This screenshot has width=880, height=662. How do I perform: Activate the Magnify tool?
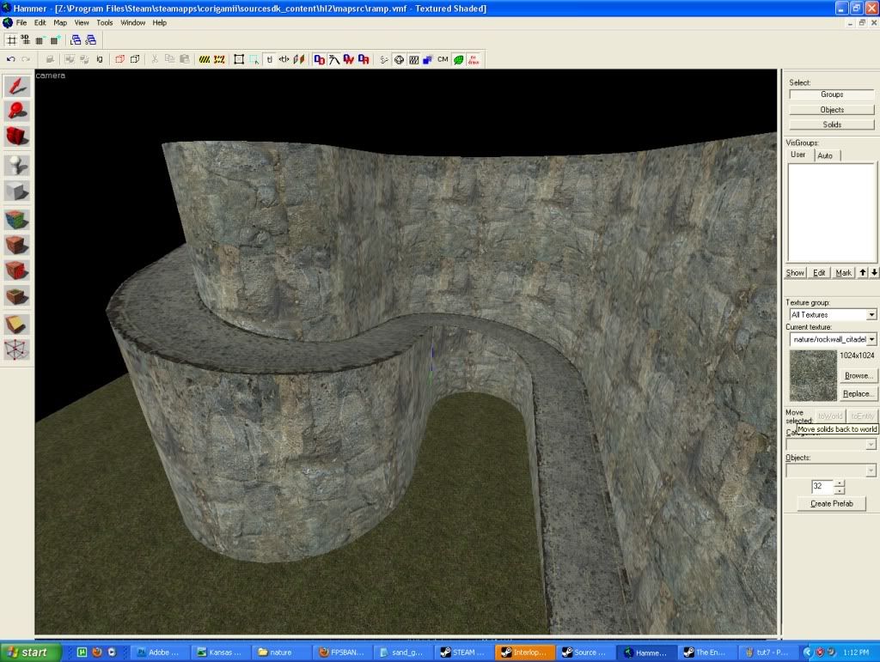(16, 111)
